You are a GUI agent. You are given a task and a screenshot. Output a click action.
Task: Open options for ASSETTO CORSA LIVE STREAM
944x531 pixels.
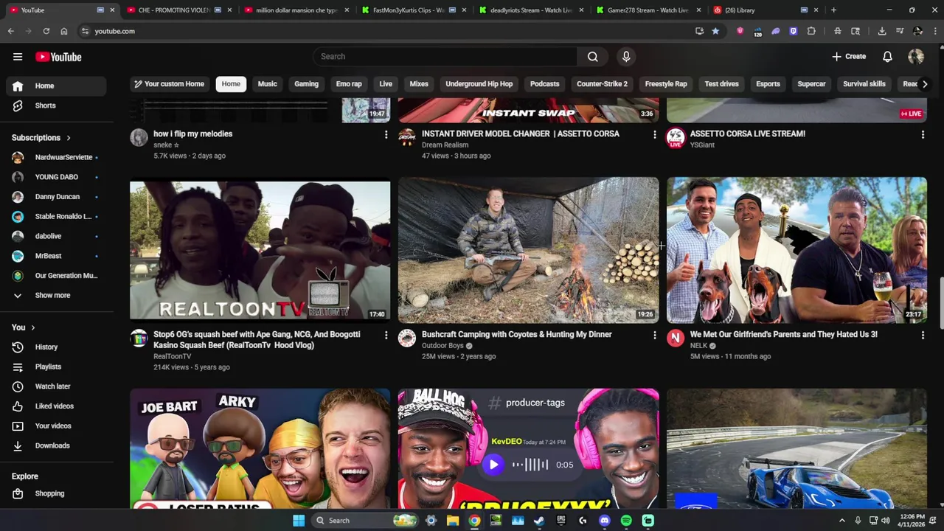pos(923,135)
